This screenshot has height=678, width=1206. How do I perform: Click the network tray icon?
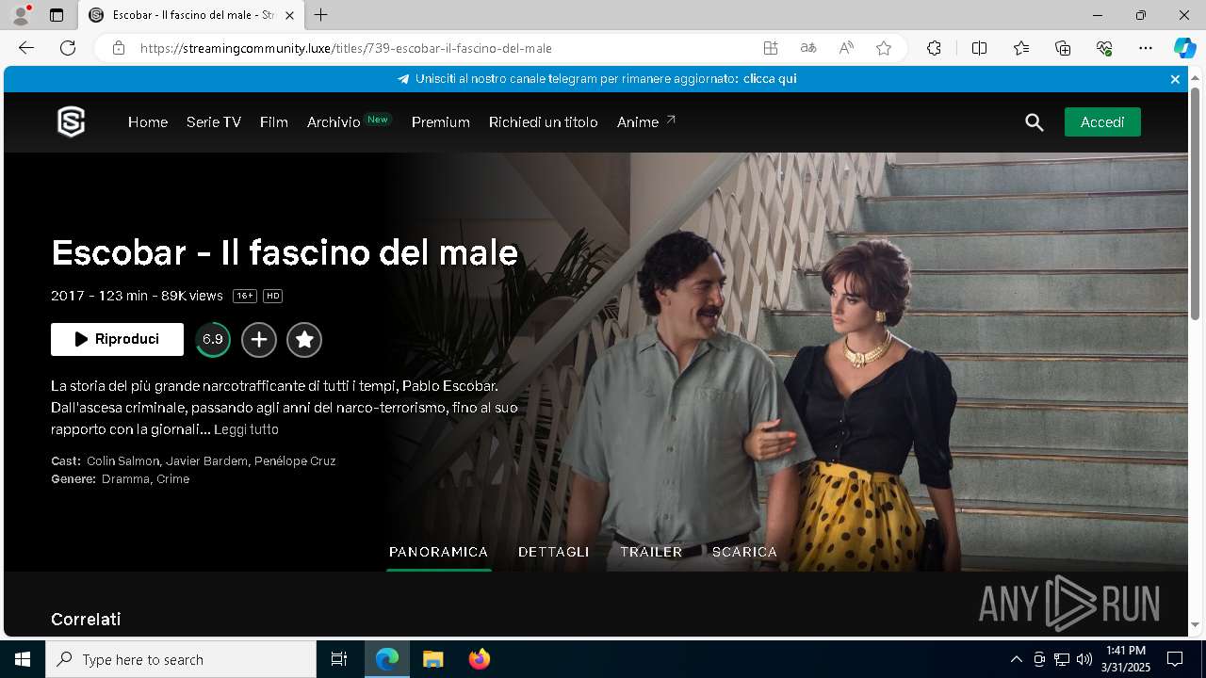pyautogui.click(x=1062, y=659)
